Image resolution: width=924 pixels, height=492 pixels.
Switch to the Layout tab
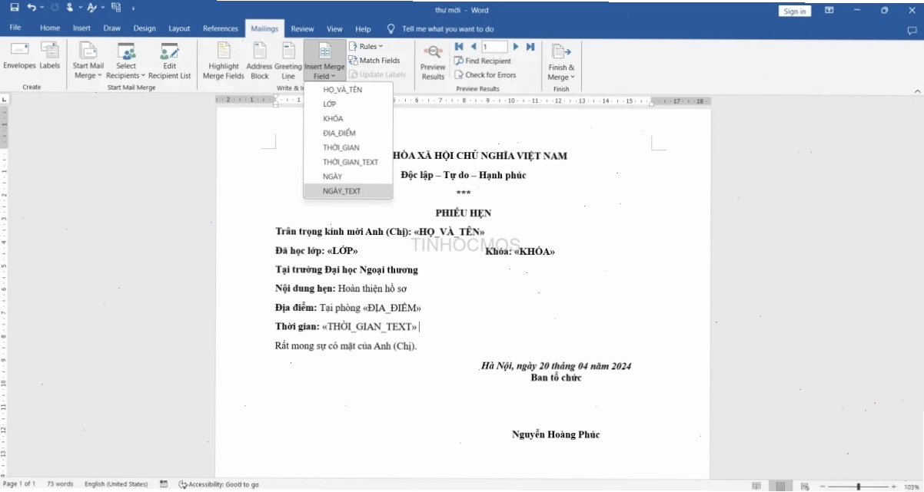click(x=179, y=28)
